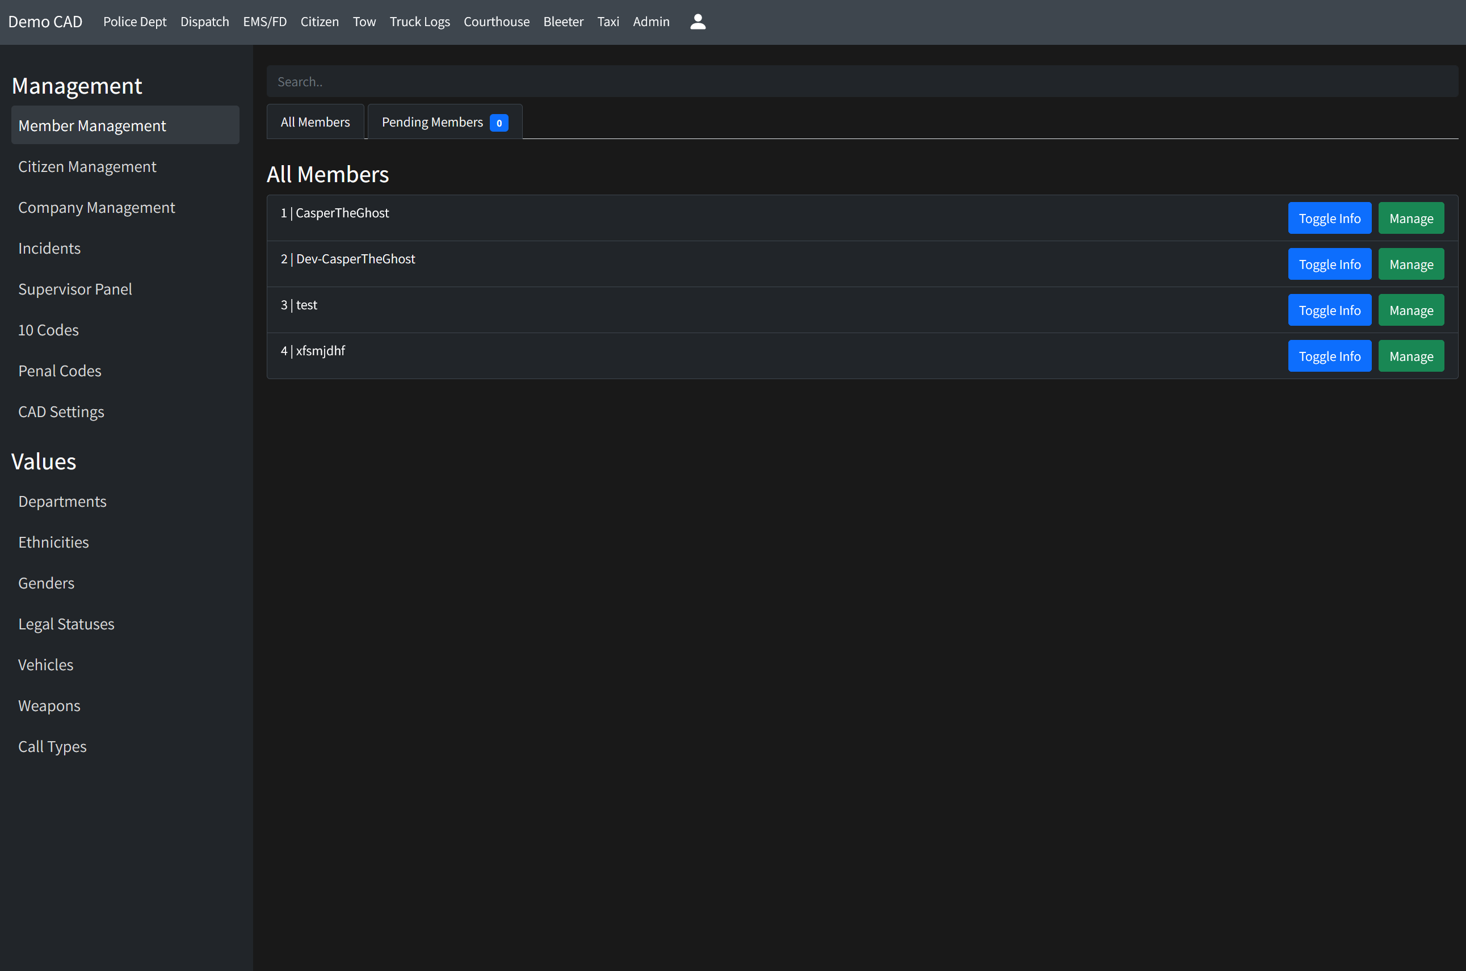Toggle info for Dev-CasperTheGhost member
This screenshot has width=1466, height=971.
(x=1329, y=264)
